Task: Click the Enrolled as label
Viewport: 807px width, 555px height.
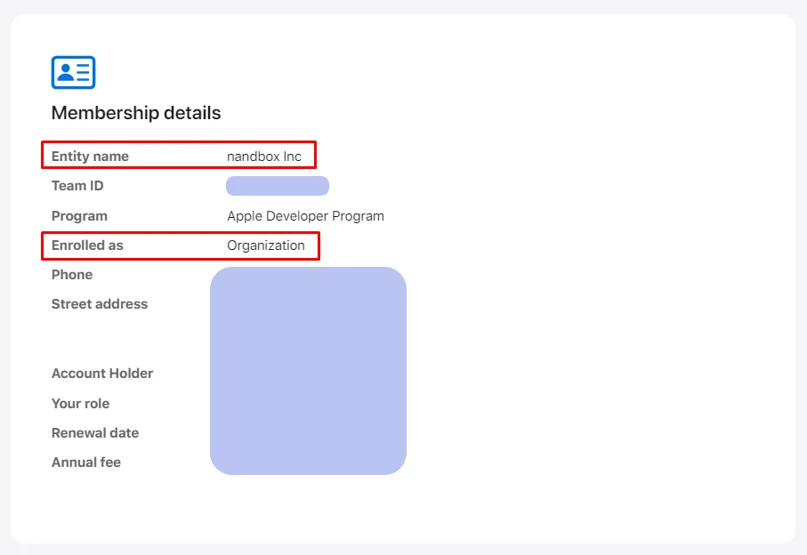Action: (86, 245)
